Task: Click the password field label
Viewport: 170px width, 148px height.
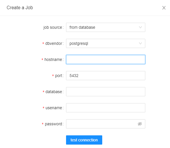Action: 53,124
